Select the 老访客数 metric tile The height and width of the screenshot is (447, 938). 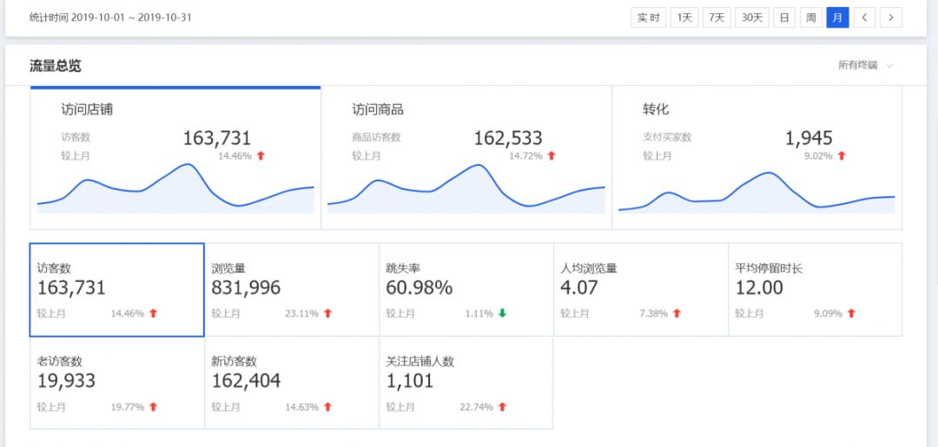(117, 383)
